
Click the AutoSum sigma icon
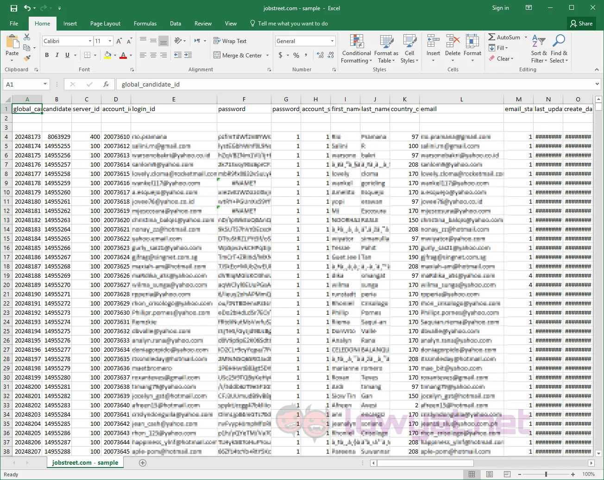(x=492, y=37)
